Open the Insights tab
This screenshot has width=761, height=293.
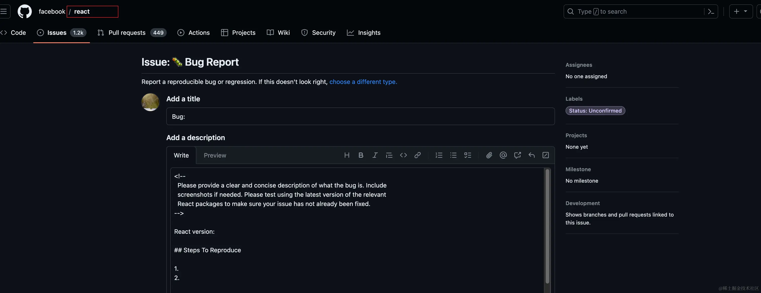coord(364,33)
